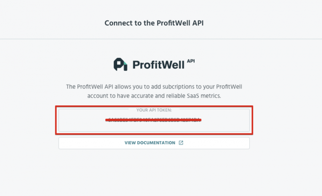Screen dimensions: 322x196
Task: Click the horizontal divider under the heading
Action: click(x=161, y=39)
